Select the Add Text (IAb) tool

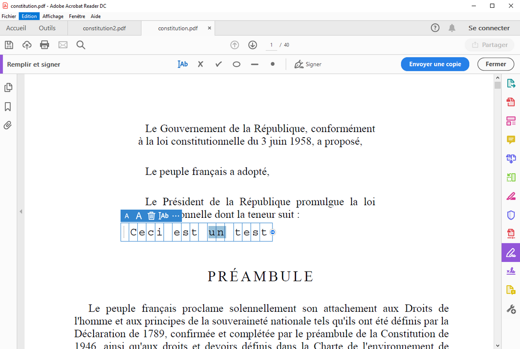pyautogui.click(x=183, y=64)
